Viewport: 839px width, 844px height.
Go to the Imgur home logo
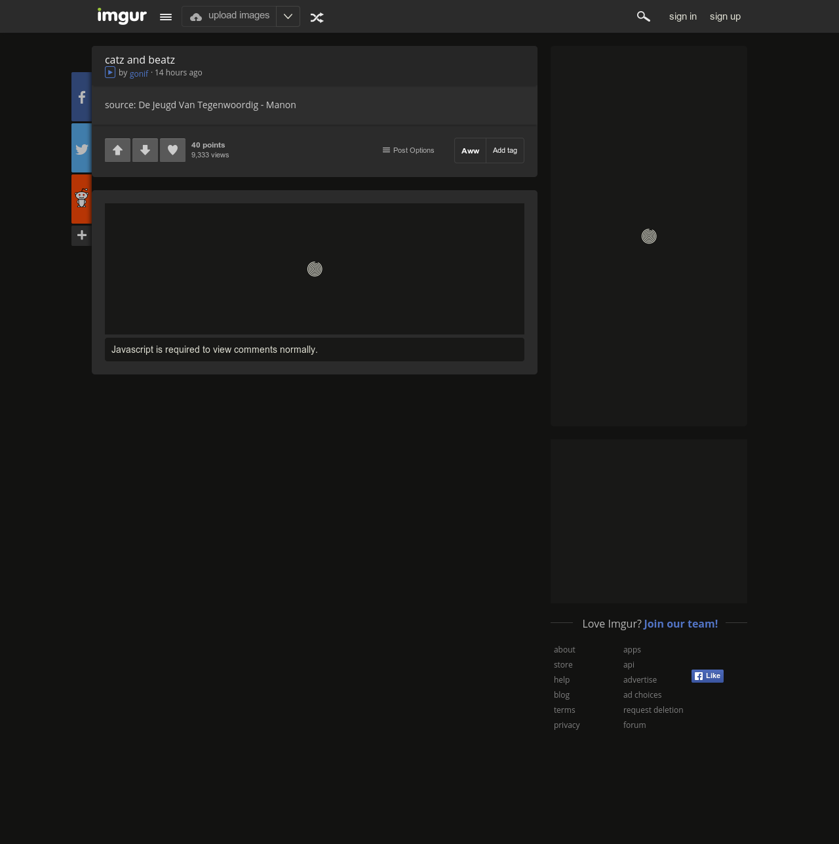[x=122, y=16]
